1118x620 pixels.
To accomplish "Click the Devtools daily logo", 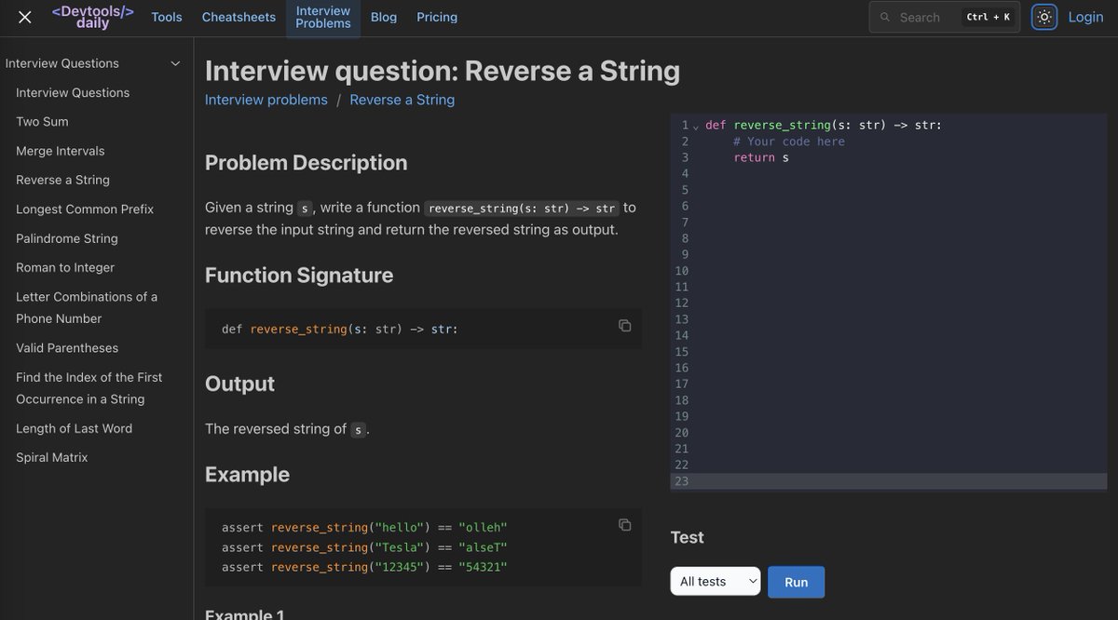I will pos(93,17).
